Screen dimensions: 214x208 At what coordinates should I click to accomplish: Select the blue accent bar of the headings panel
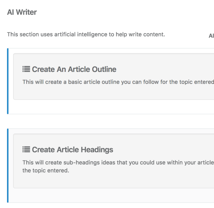coord(8,166)
